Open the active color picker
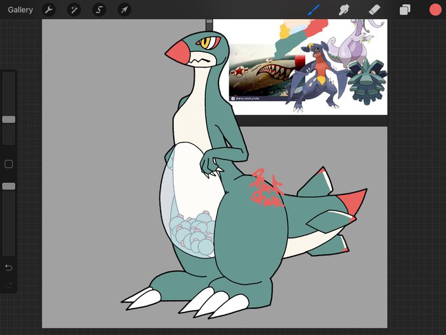This screenshot has height=335, width=446. tap(436, 10)
